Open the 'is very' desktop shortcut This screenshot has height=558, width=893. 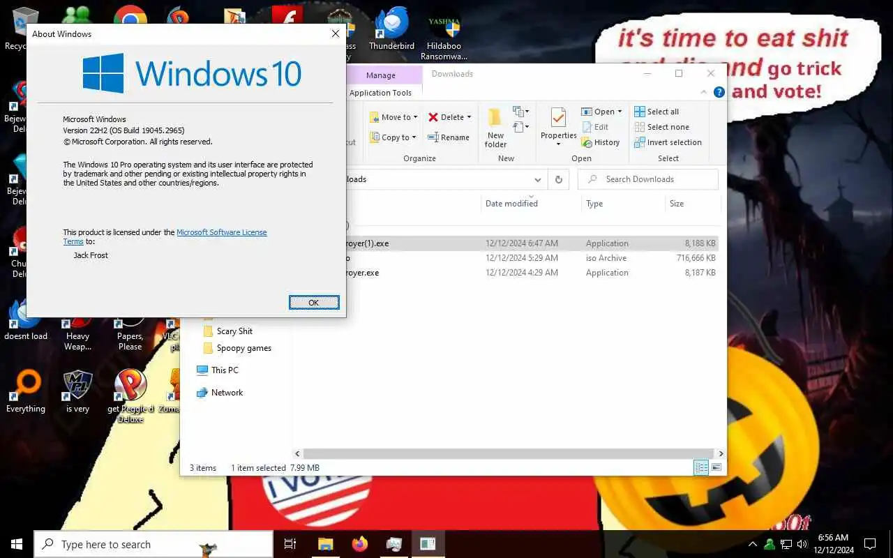pyautogui.click(x=77, y=391)
